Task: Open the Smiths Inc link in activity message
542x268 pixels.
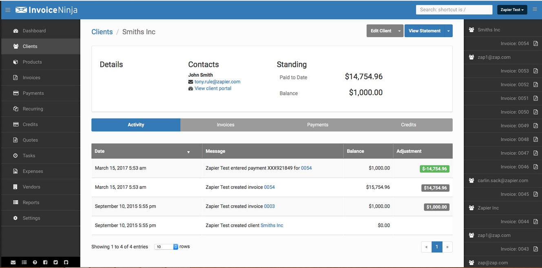Action: coord(272,225)
